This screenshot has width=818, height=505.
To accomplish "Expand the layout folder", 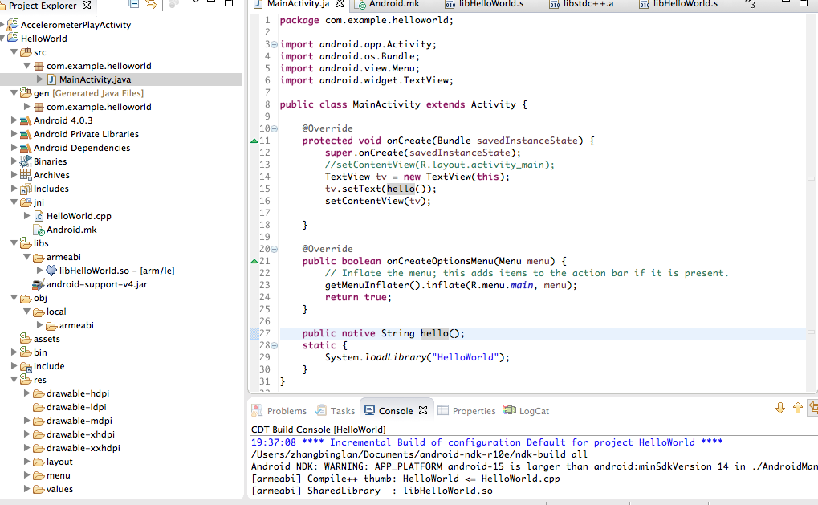I will coord(27,462).
